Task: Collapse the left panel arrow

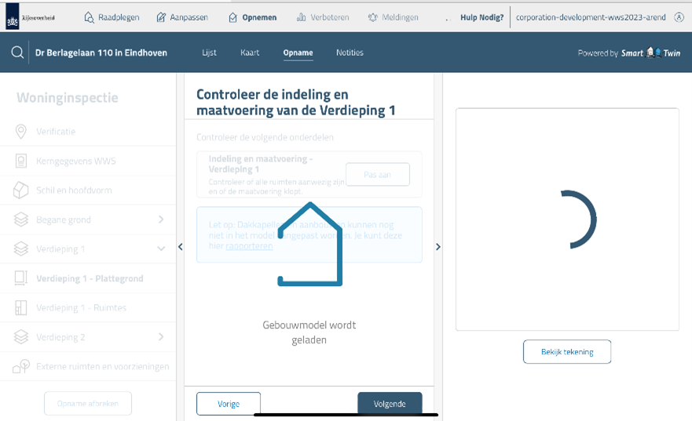Action: (181, 247)
